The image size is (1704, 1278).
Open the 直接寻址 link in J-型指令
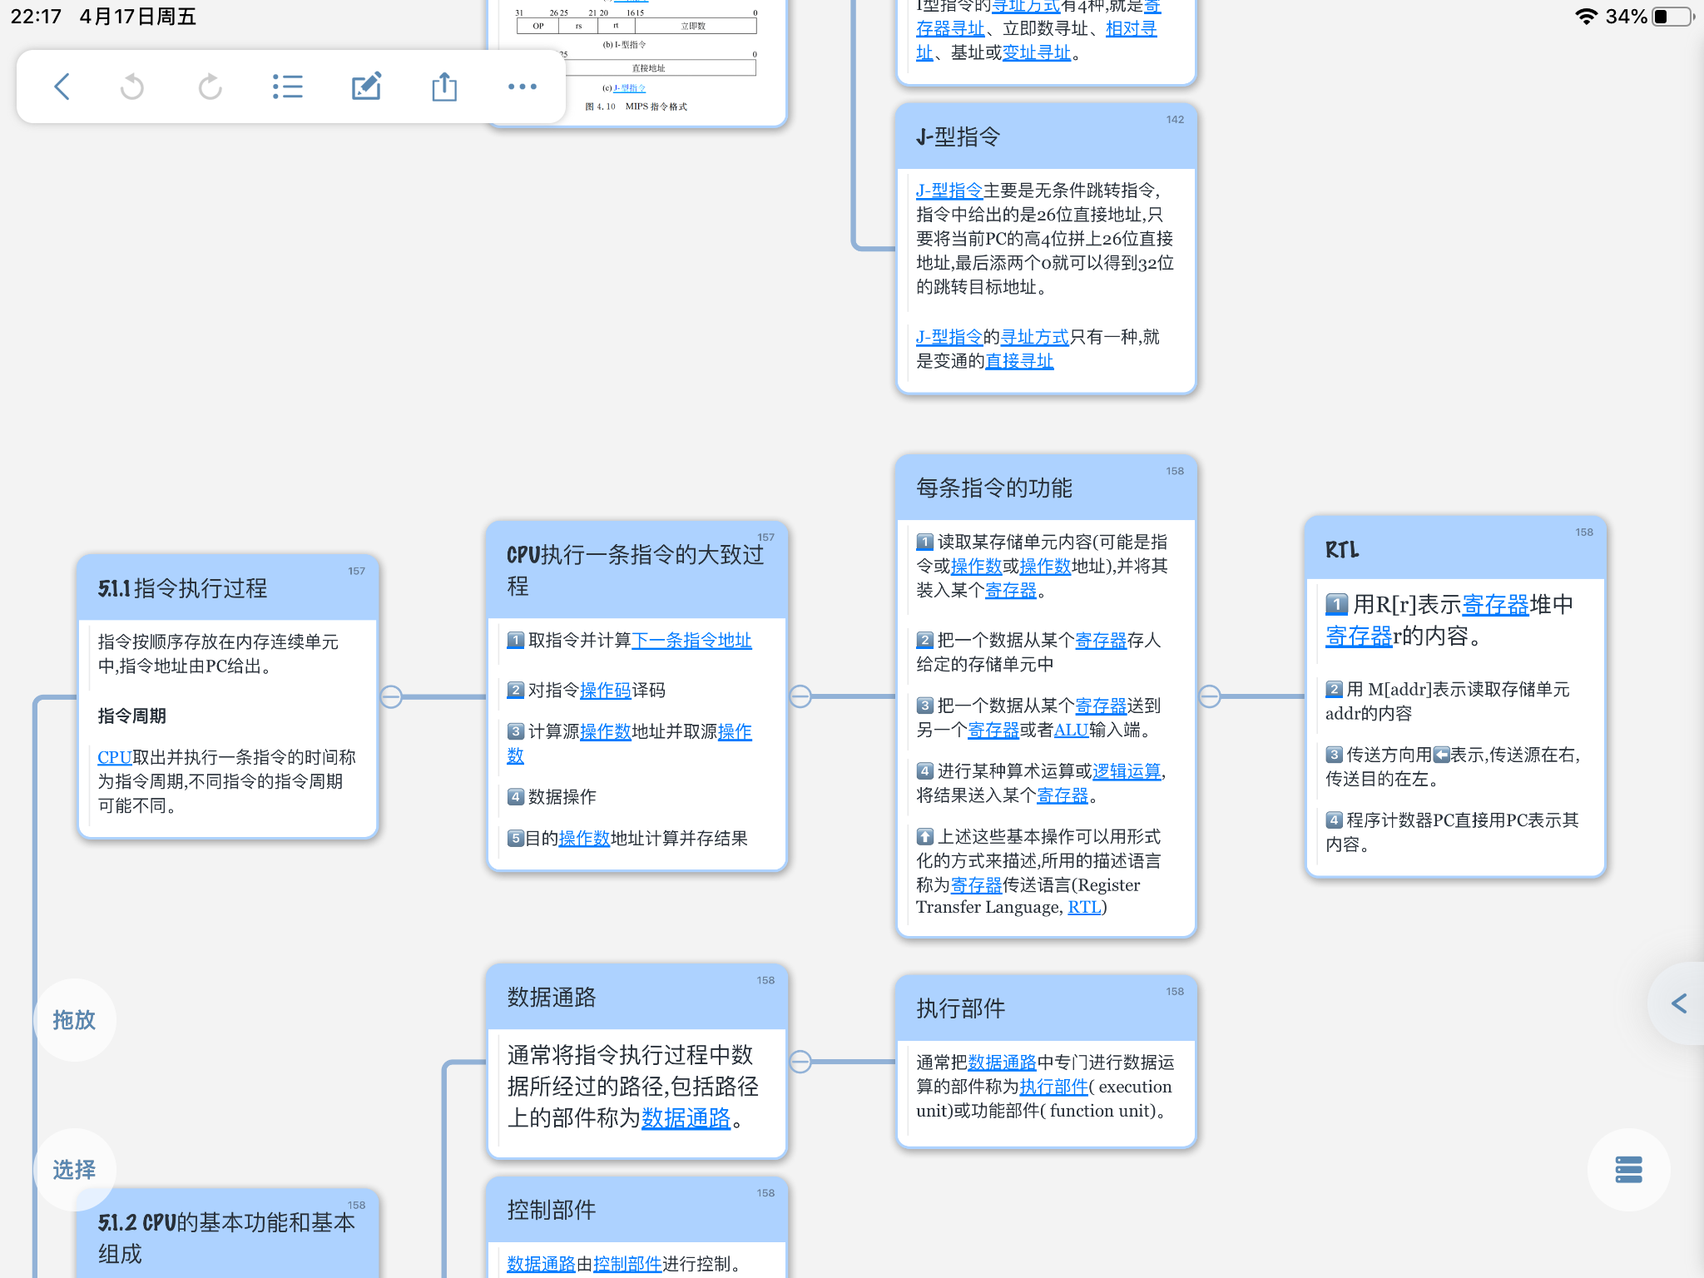point(1019,361)
